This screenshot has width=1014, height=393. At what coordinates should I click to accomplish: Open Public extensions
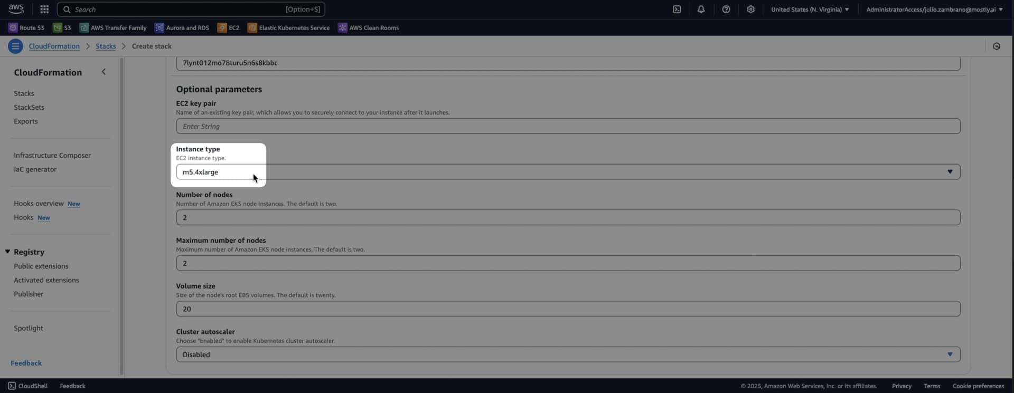(x=41, y=266)
